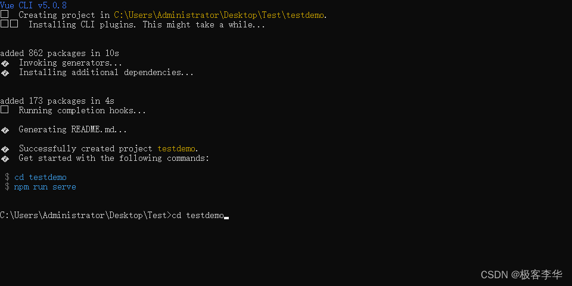Click the box glyph before Running completion hooks
Image resolution: width=572 pixels, height=286 pixels.
tap(4, 110)
